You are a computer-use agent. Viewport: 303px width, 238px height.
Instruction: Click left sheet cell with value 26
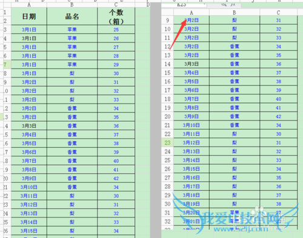(x=116, y=38)
